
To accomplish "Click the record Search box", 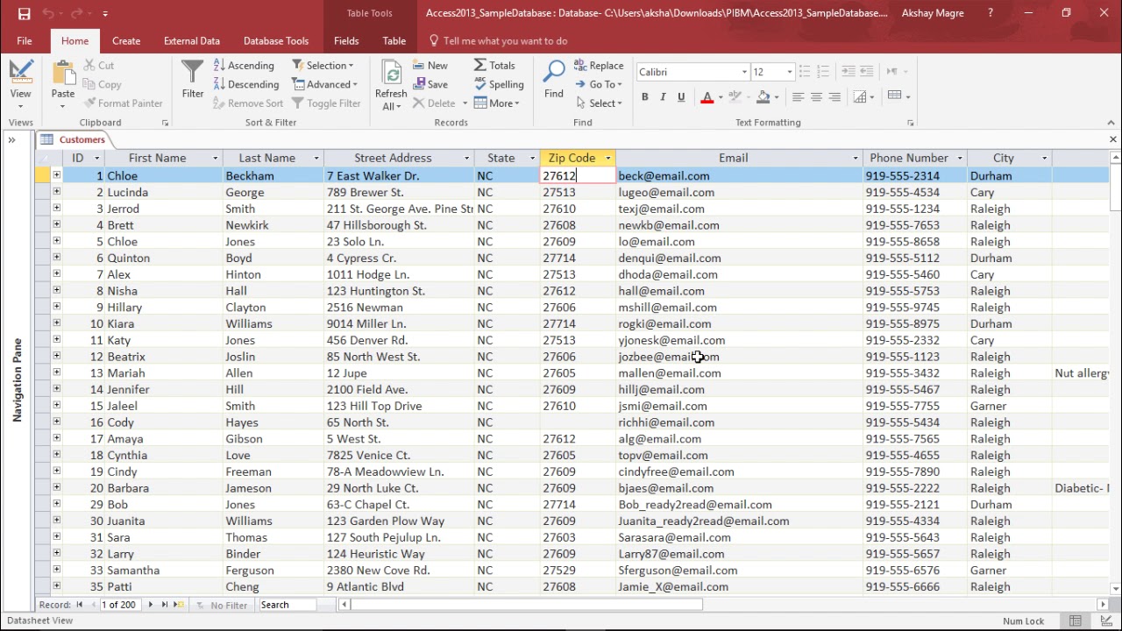I will coord(287,605).
